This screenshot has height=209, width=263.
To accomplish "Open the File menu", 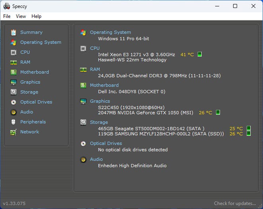I will 7,16.
